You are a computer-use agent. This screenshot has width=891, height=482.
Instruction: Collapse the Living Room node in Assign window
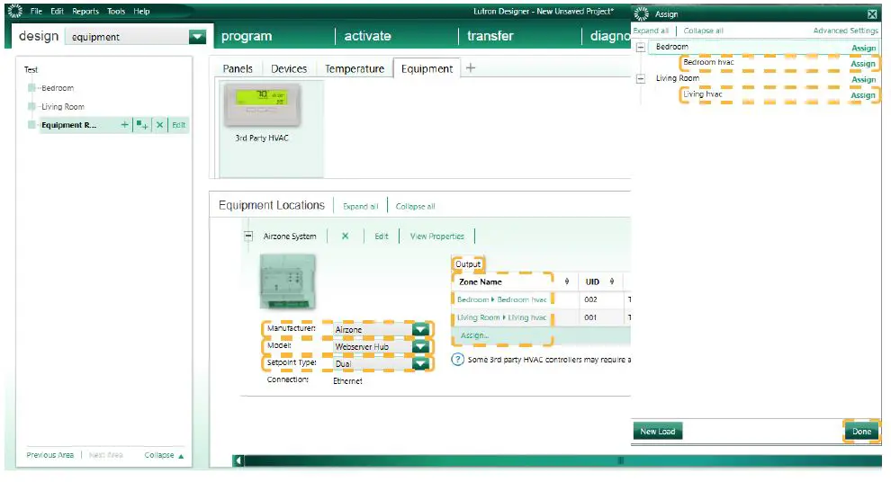click(x=641, y=79)
